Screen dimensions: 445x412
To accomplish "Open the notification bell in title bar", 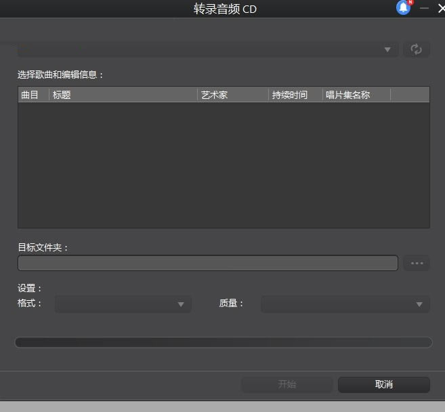I will tap(404, 8).
